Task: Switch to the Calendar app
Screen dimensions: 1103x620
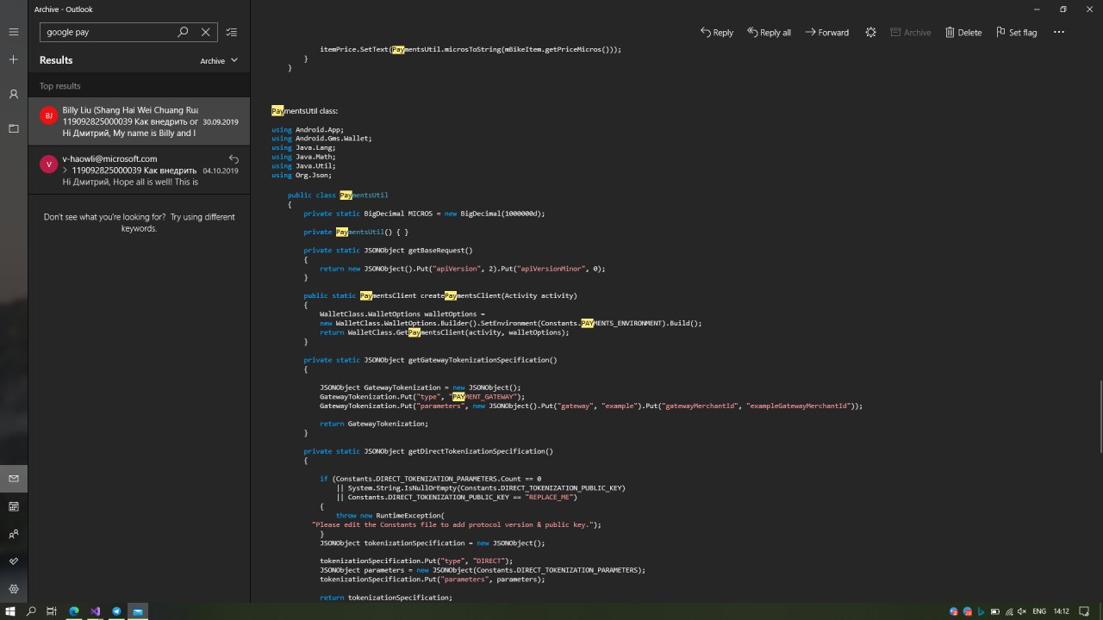Action: coord(13,506)
